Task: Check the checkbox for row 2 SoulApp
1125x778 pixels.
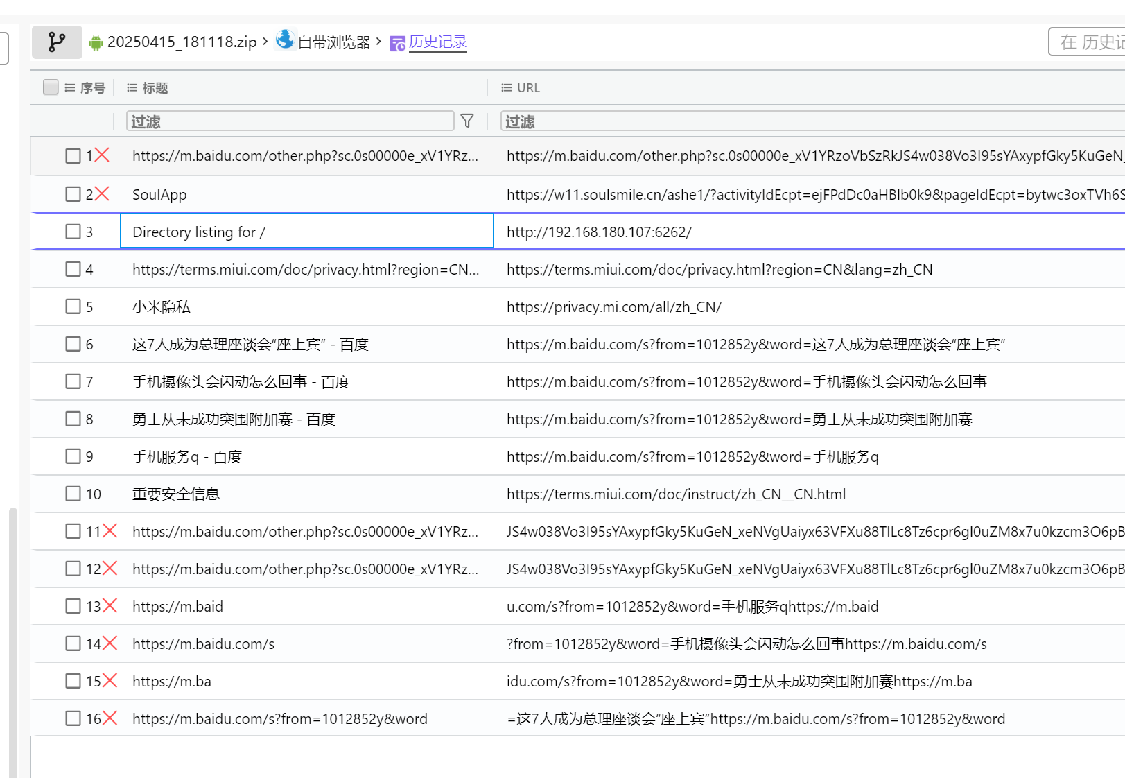Action: (73, 194)
